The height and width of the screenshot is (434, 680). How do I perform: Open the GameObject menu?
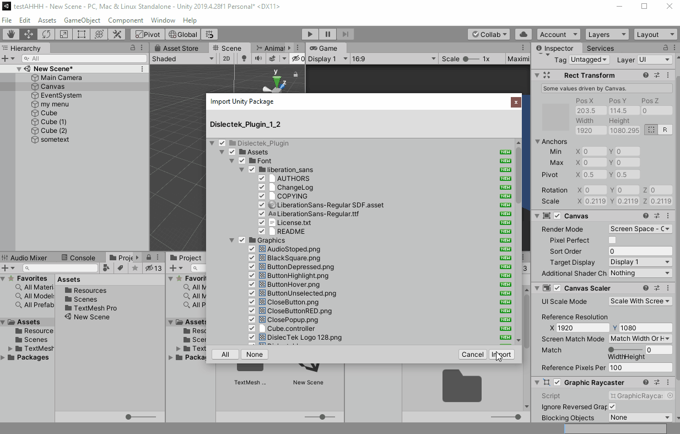click(x=82, y=20)
